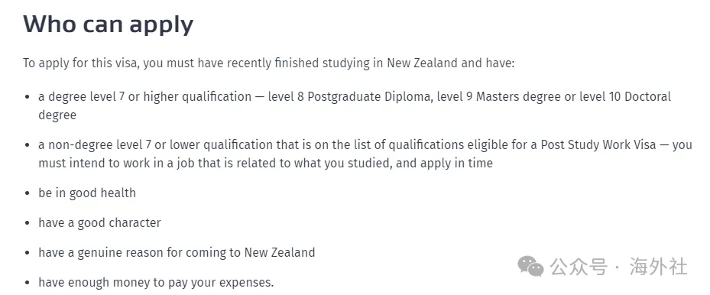Click the "Who can apply" heading

pyautogui.click(x=109, y=24)
